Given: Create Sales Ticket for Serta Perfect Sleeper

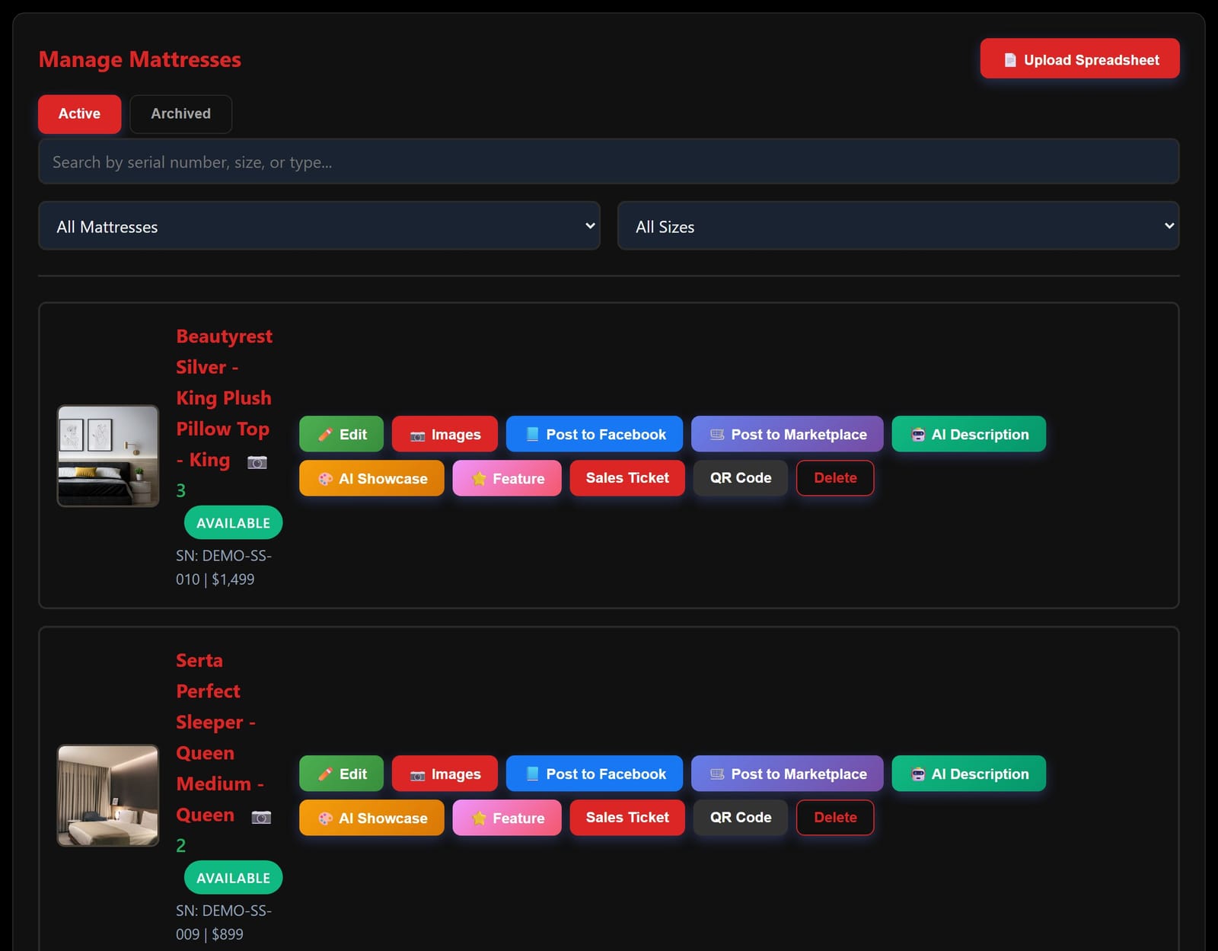Looking at the screenshot, I should click(627, 818).
